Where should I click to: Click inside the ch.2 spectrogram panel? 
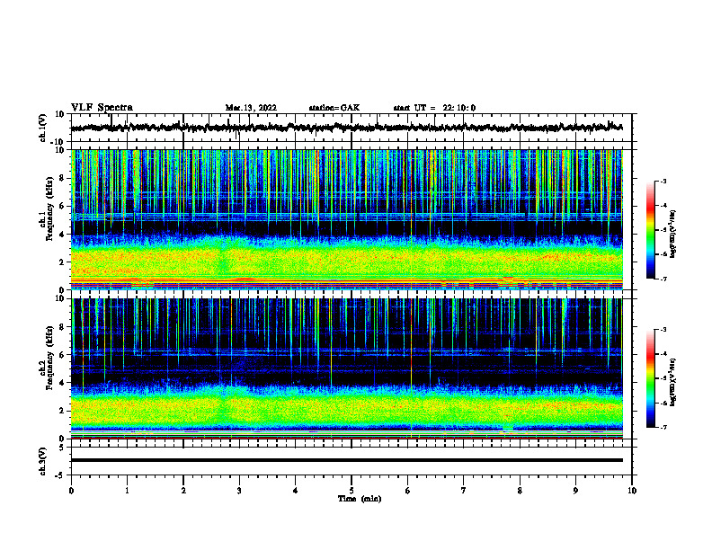tap(347, 368)
